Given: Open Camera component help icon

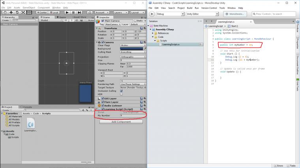Looking at the screenshot, I should 141,42.
